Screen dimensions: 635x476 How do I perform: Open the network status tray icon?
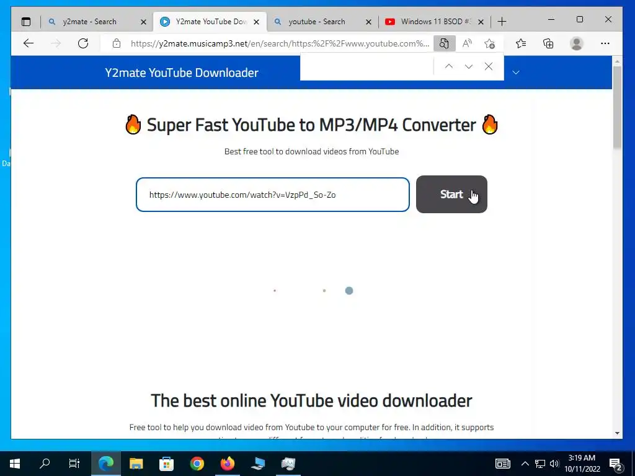(x=540, y=464)
